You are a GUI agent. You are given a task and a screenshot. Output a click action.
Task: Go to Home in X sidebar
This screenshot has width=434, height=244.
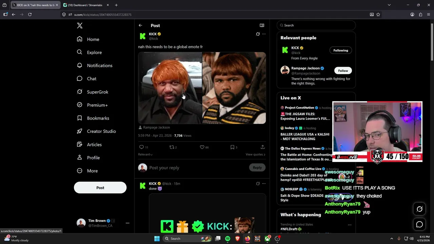[88, 39]
